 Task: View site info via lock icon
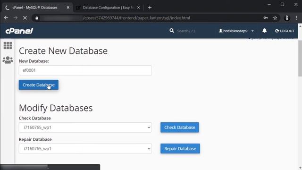37,18
